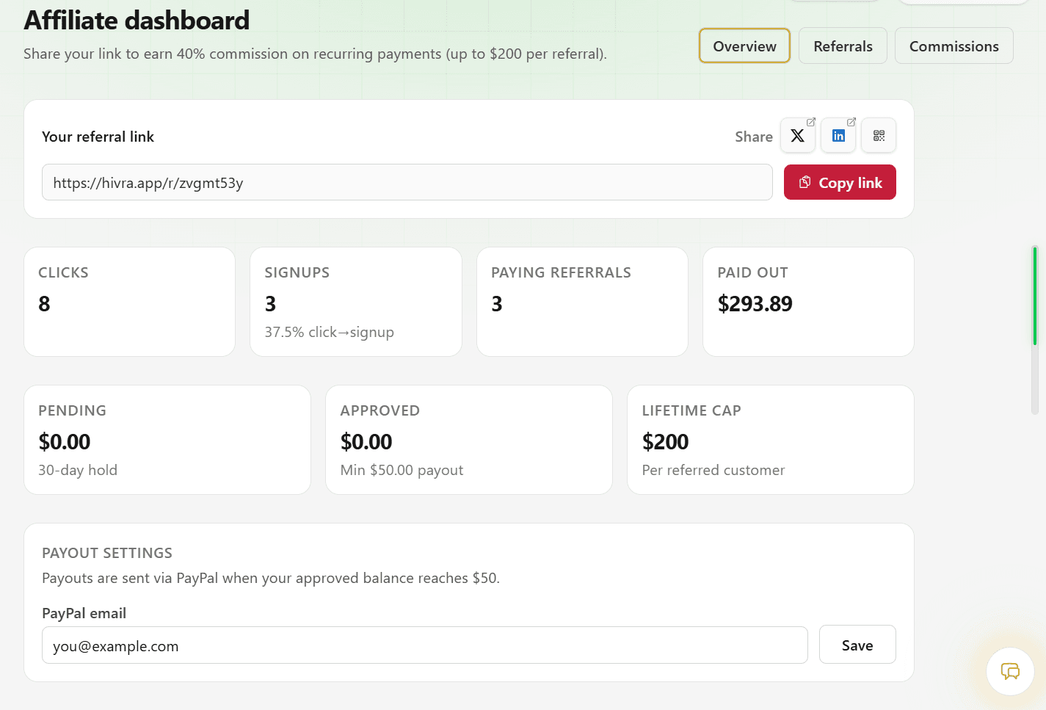Click the page vertical scrollbar
Image resolution: width=1046 pixels, height=710 pixels.
click(x=1034, y=330)
